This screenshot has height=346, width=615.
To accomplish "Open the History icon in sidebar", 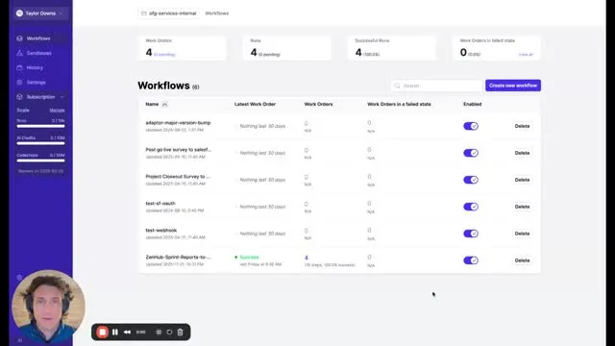I will [x=19, y=67].
